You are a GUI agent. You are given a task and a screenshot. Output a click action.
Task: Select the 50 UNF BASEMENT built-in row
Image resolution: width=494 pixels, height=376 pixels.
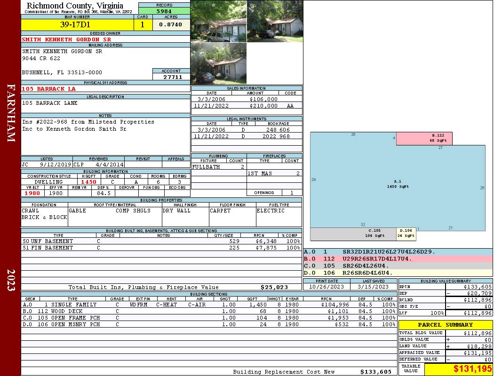point(160,241)
